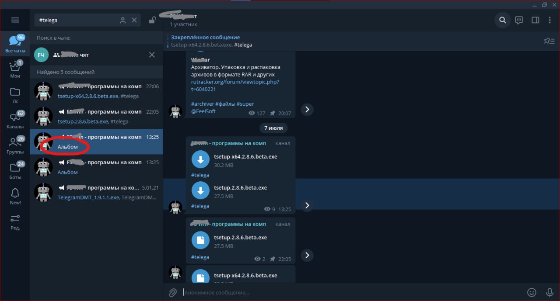560x301 pixels.
Task: Edit folders with Ред. button
Action: (15, 221)
